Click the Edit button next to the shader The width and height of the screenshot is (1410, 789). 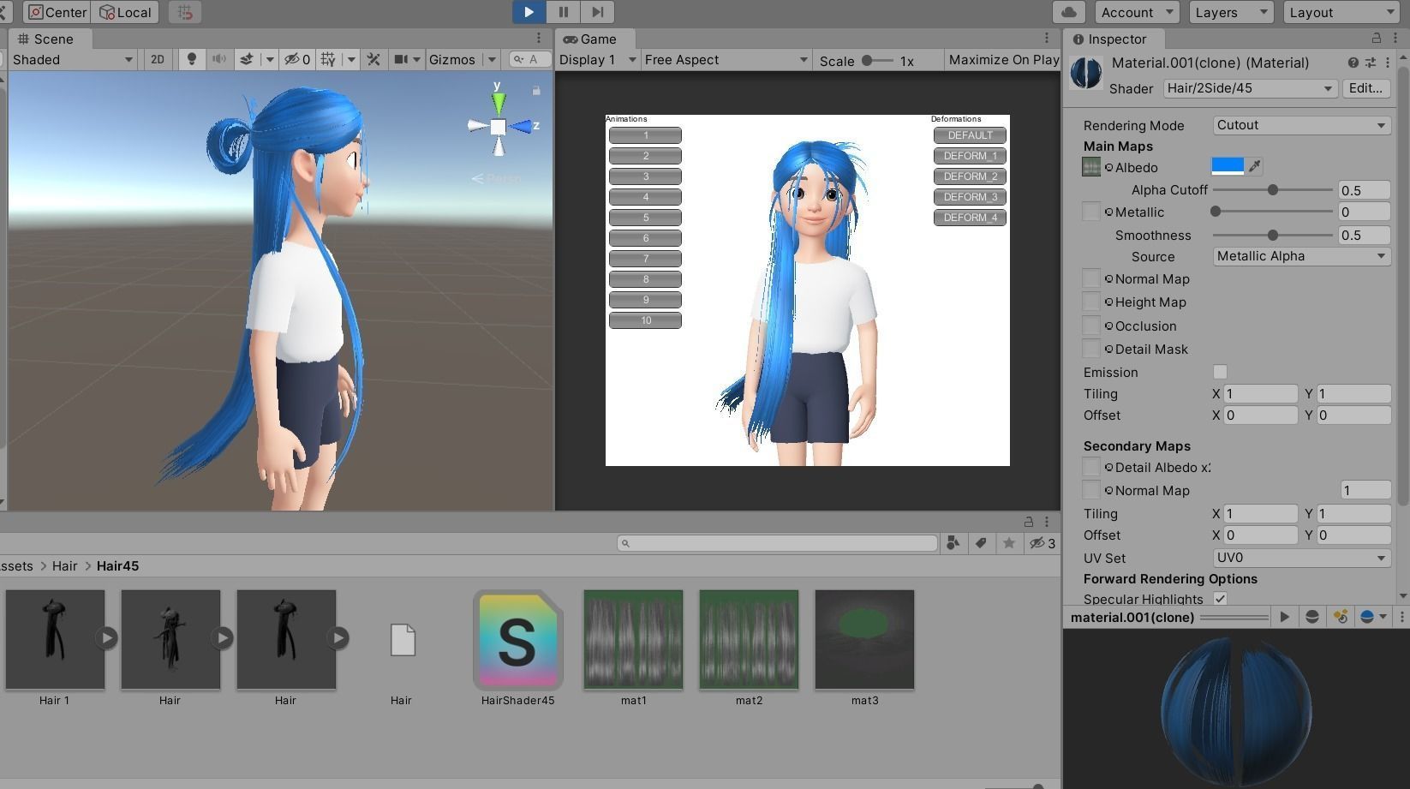1365,87
